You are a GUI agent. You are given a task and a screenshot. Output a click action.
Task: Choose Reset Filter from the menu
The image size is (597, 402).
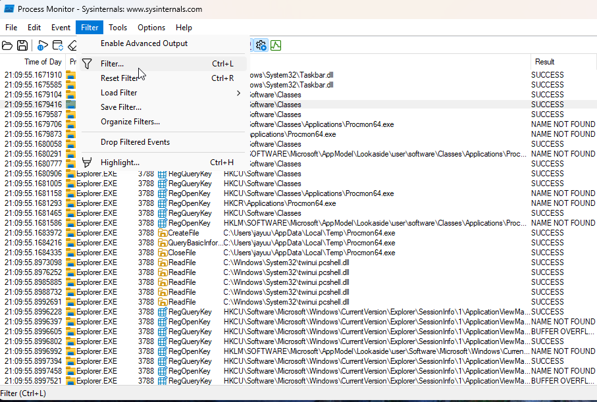coord(163,78)
